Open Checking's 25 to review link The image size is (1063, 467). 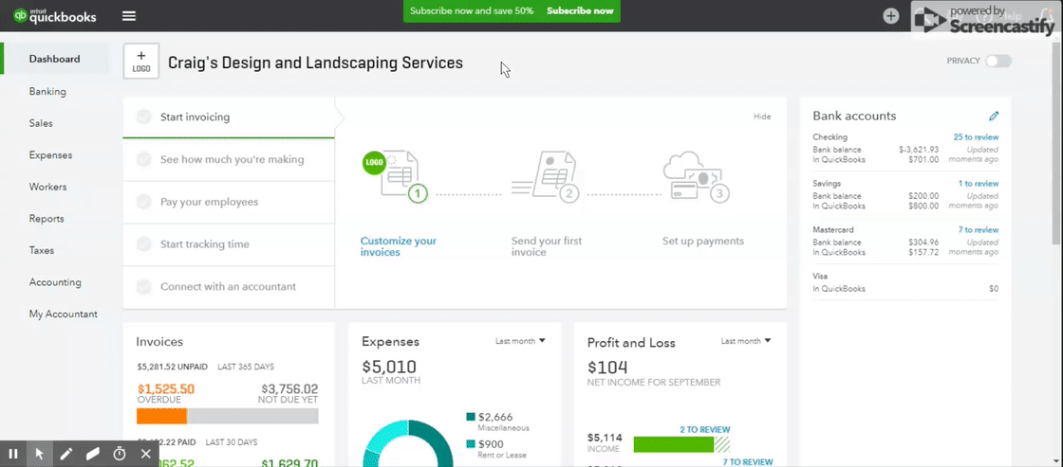pos(976,137)
